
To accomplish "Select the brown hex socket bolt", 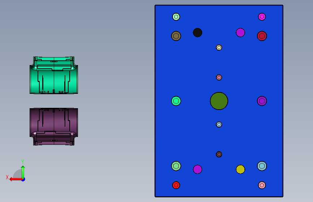I will click(176, 36).
